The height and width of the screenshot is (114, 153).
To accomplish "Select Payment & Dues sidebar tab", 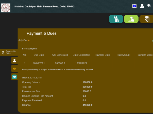I will [x=9, y=52].
